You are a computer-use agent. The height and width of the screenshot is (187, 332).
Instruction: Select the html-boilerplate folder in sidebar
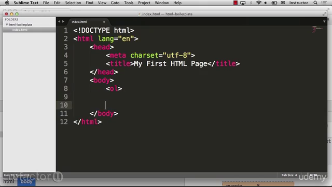(21, 24)
